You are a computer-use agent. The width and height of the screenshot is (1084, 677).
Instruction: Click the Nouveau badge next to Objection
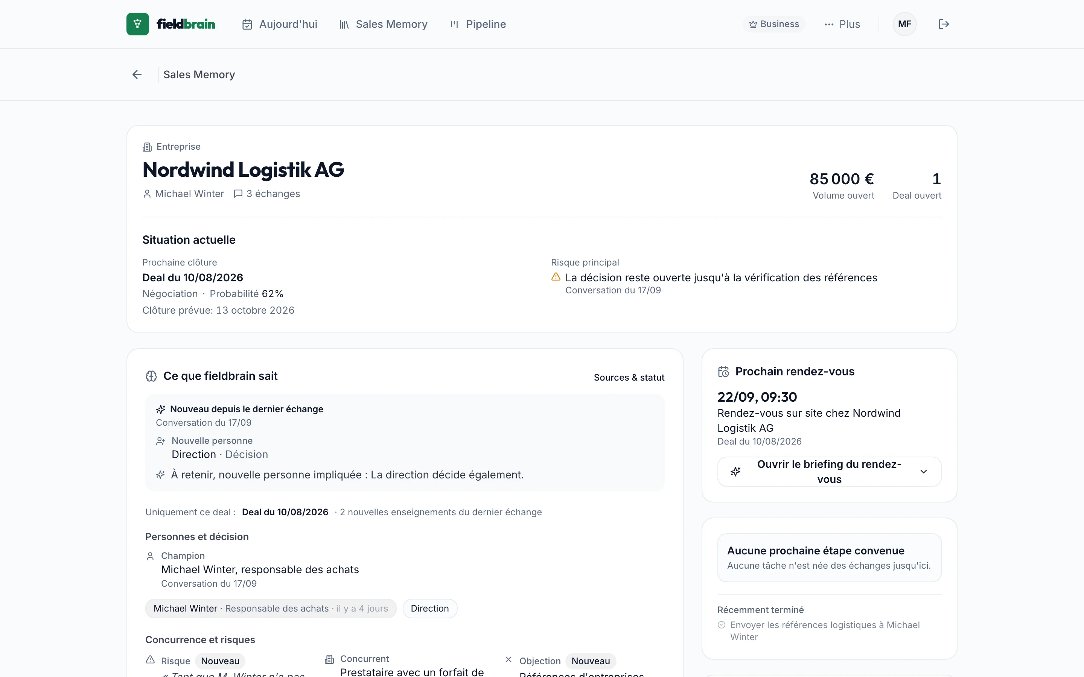[591, 661]
